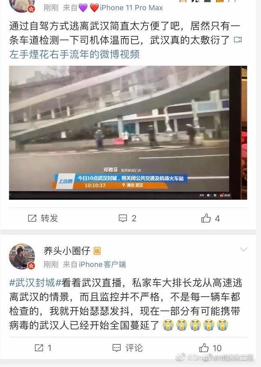Tap the iPhone 11 Pro Max source label
Screen dimensions: 261x367
coord(131,8)
